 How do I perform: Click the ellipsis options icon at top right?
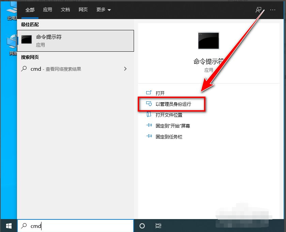tap(273, 10)
